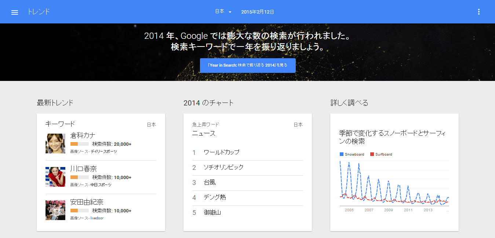This screenshot has width=495, height=238.
Task: Click the 最新トレンド section heading
Action: 55,103
